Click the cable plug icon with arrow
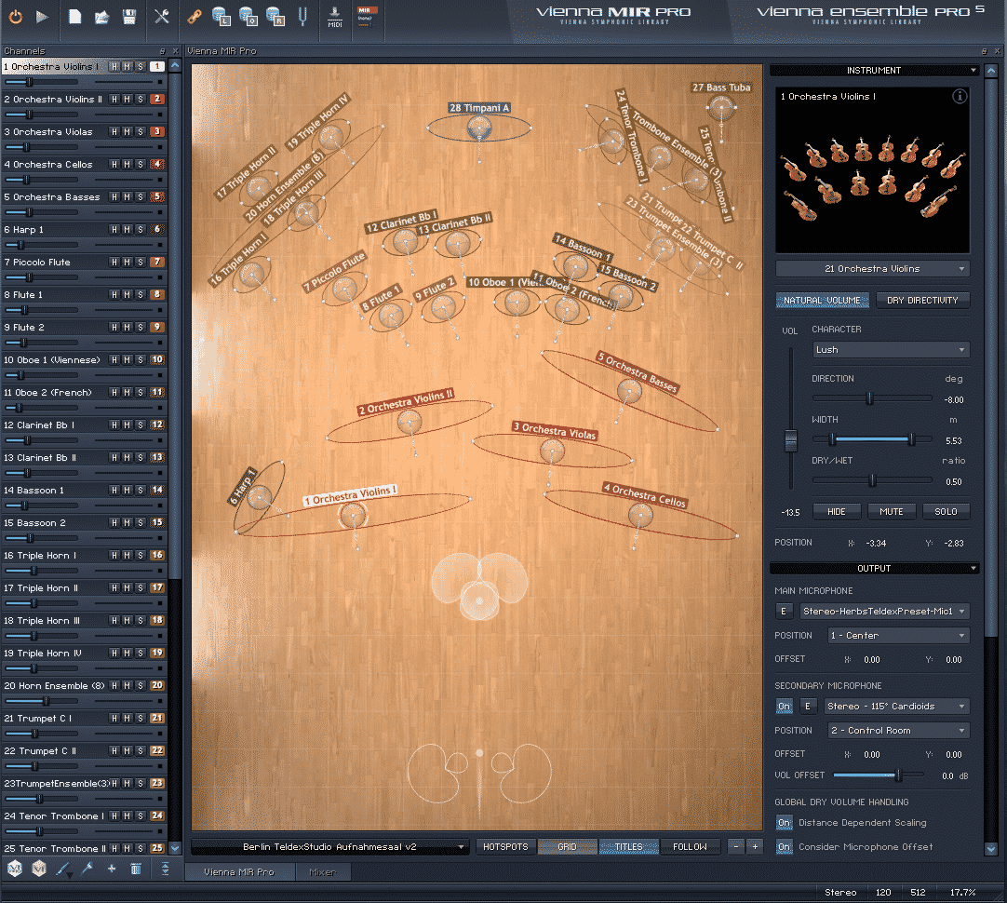Screen dimensions: 1007x903 (63, 869)
